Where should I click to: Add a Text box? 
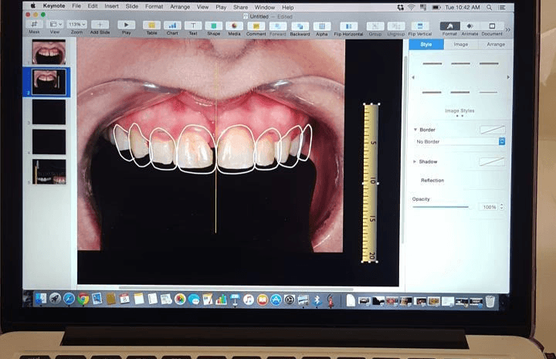(193, 25)
